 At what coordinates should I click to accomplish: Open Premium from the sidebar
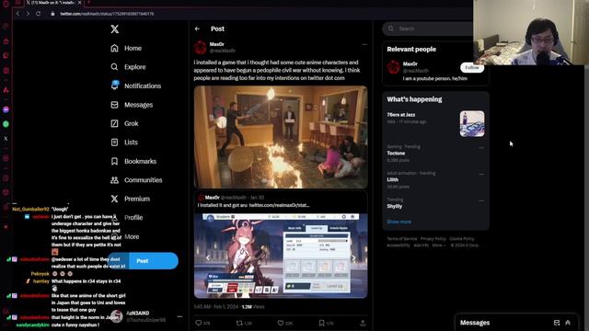(130, 199)
